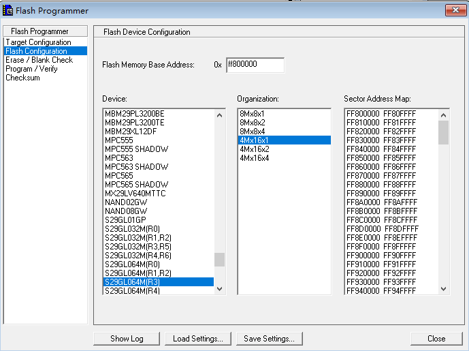This screenshot has height=351, width=469.
Task: Select sector FF800000 FF80FFFF
Action: 391,114
